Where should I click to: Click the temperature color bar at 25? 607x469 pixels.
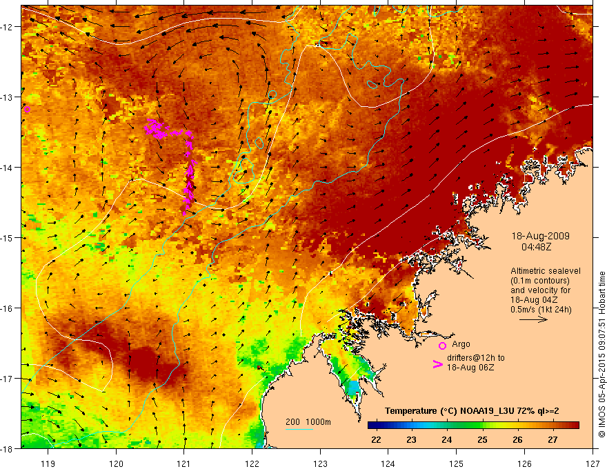coord(482,426)
